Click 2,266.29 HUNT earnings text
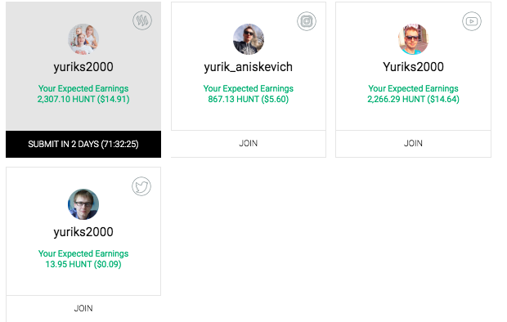This screenshot has height=322, width=507. tap(413, 99)
